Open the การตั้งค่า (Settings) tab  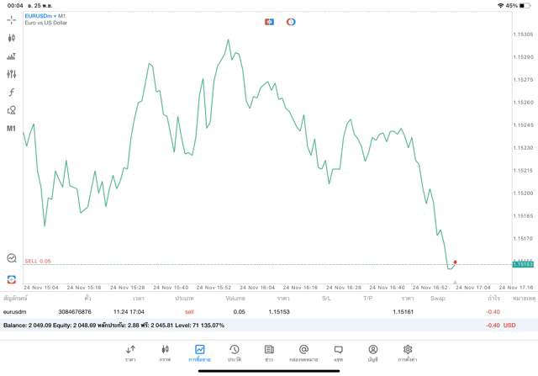pyautogui.click(x=408, y=352)
